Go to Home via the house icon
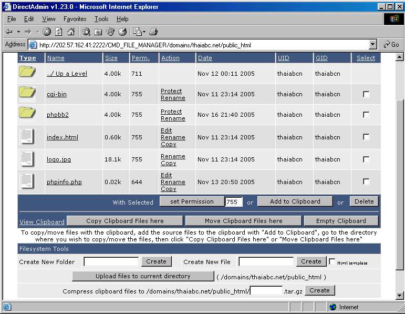 (70, 32)
